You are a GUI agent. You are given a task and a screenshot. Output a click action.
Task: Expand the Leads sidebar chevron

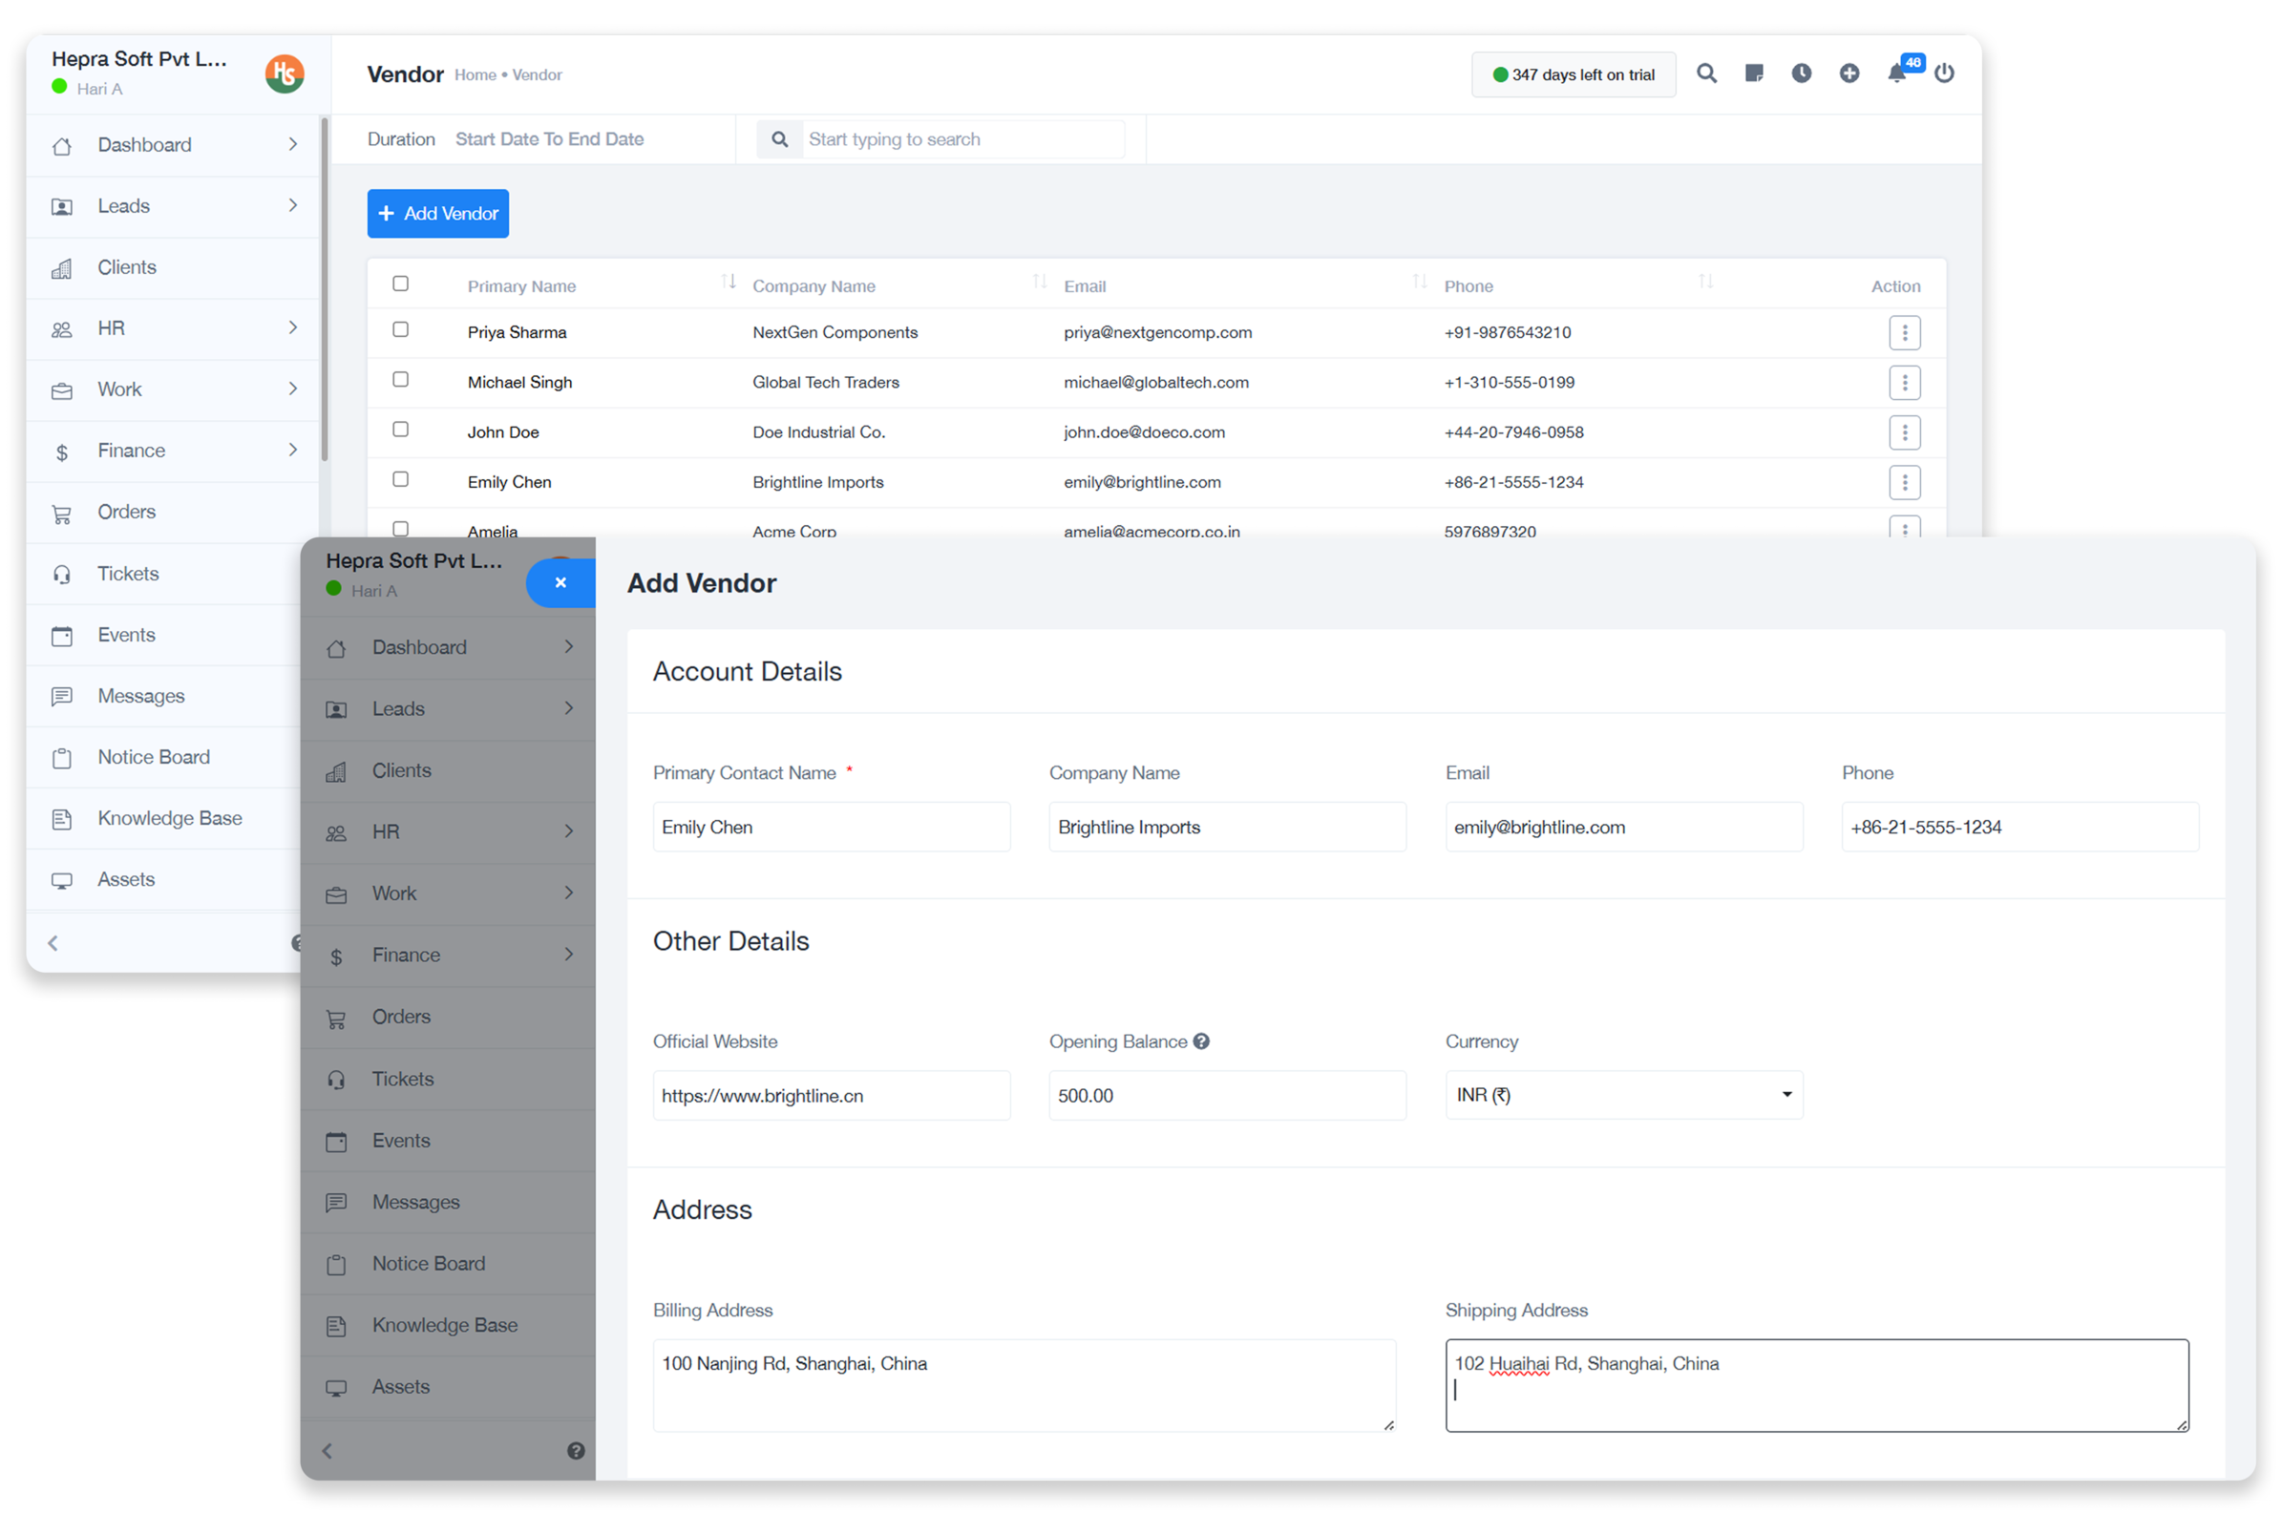tap(292, 205)
